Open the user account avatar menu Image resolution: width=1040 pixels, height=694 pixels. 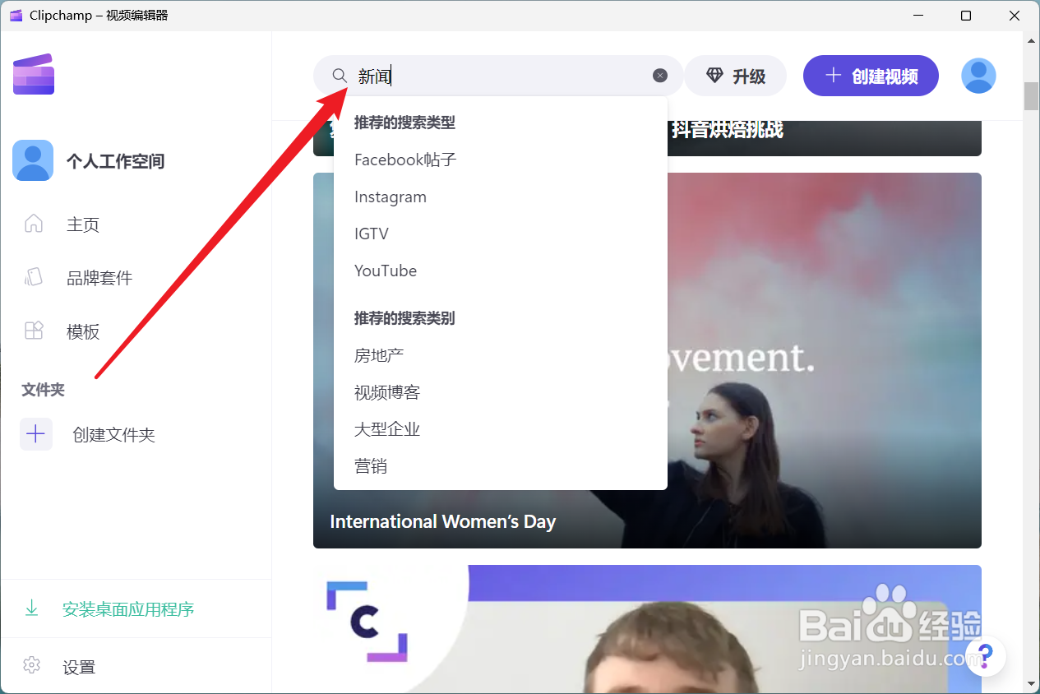click(x=978, y=76)
